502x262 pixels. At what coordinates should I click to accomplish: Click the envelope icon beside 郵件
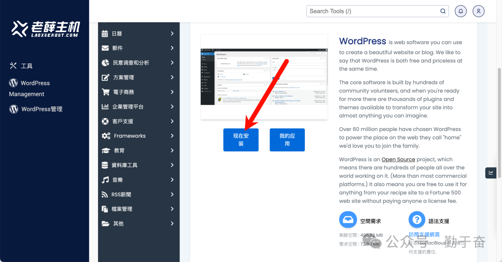(105, 48)
